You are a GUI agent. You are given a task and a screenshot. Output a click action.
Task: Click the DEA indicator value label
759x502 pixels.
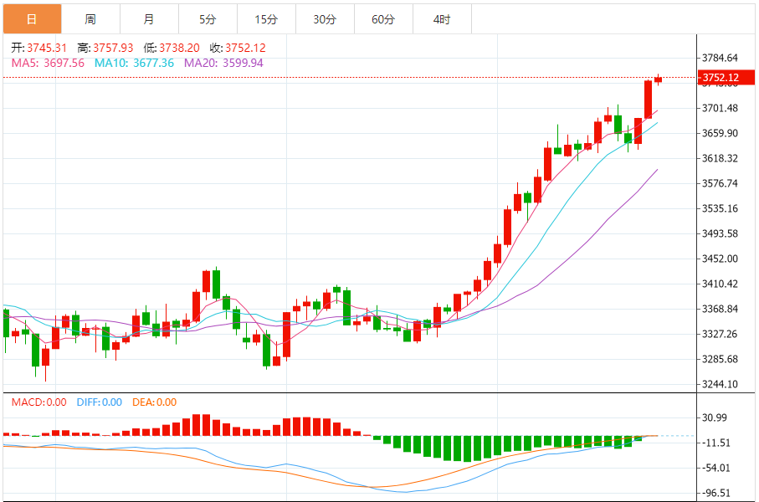tap(155, 402)
